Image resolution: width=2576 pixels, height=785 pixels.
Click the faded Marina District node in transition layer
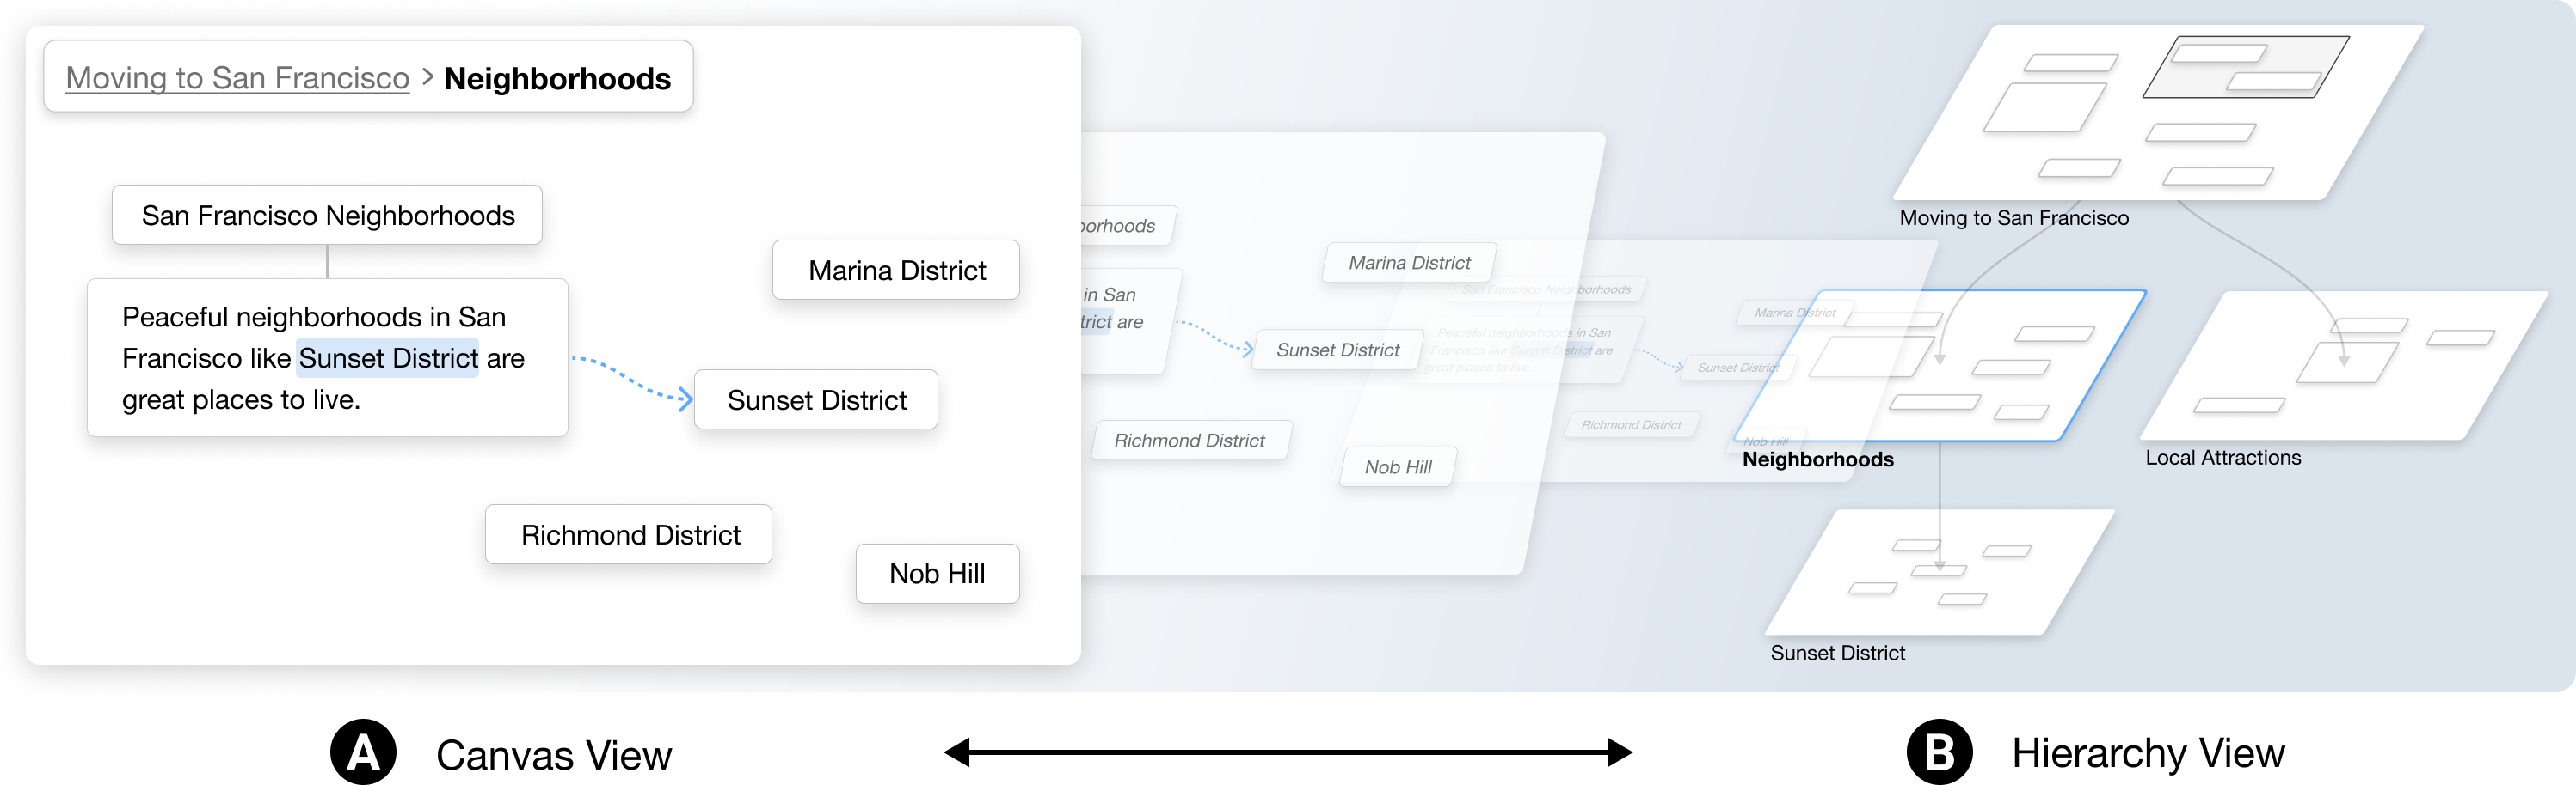point(1409,263)
